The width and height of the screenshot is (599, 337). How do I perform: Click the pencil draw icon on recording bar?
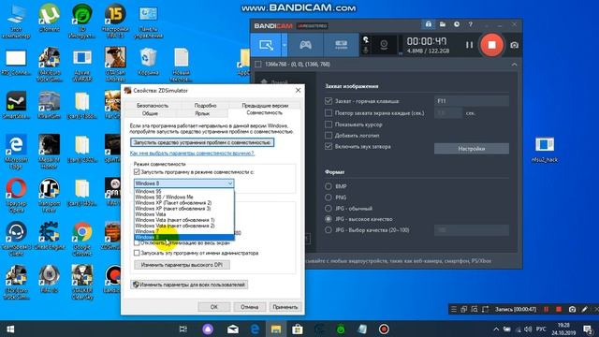[584, 309]
